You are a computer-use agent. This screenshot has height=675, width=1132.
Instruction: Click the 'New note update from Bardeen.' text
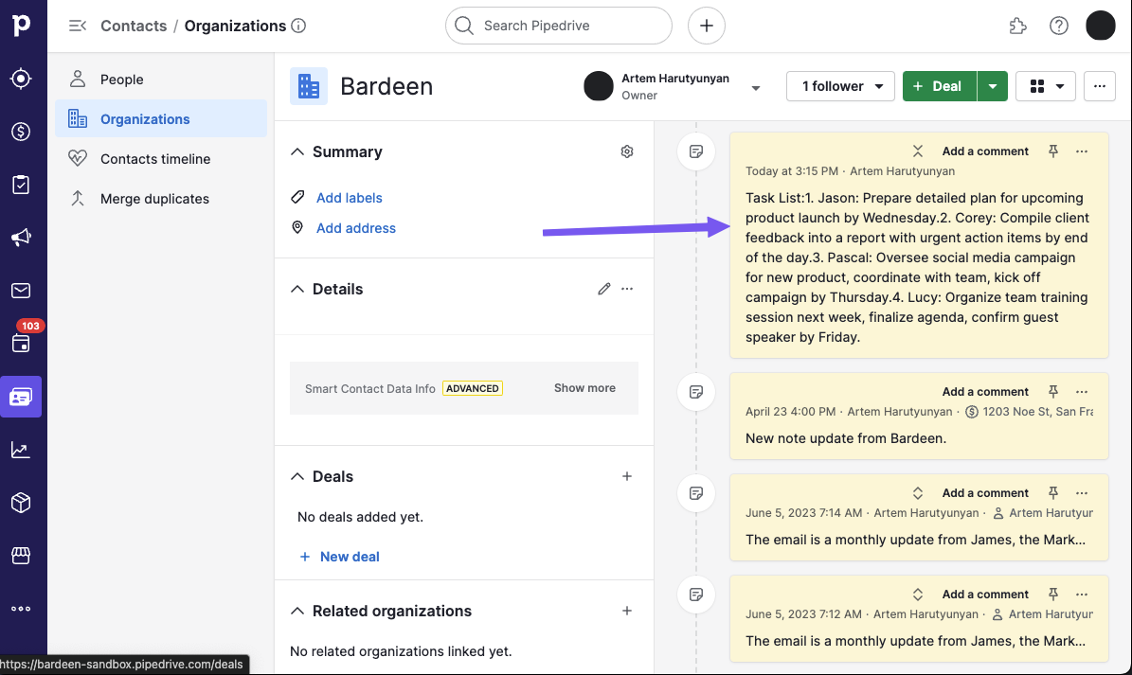tap(845, 438)
